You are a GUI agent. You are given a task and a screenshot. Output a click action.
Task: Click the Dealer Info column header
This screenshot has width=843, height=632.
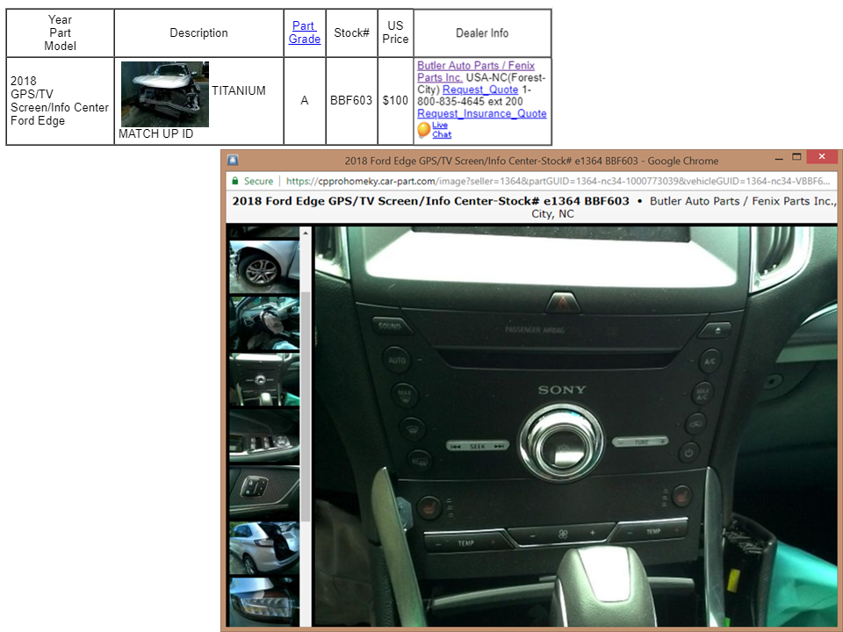[x=482, y=32]
